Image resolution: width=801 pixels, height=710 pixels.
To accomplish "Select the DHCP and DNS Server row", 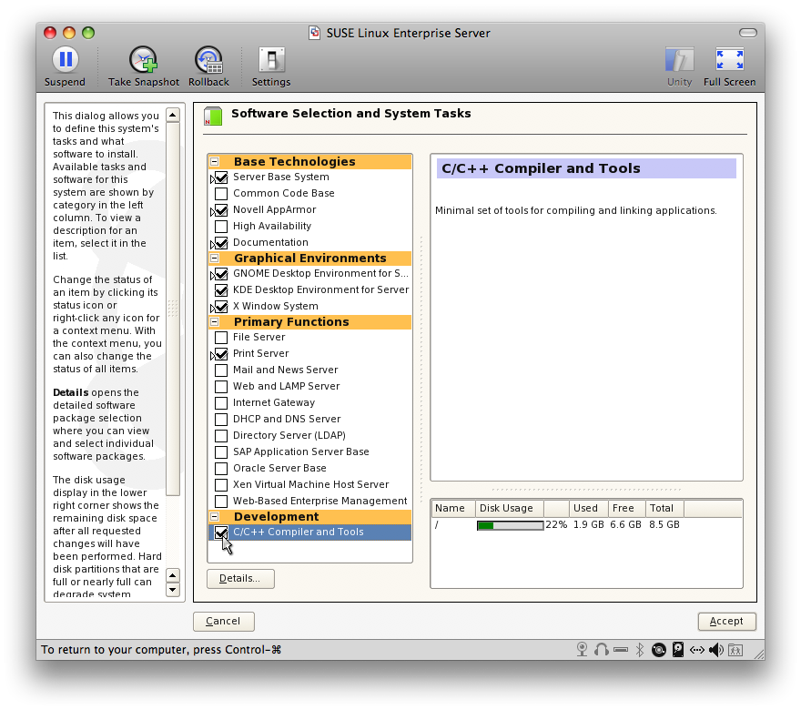I will [310, 419].
